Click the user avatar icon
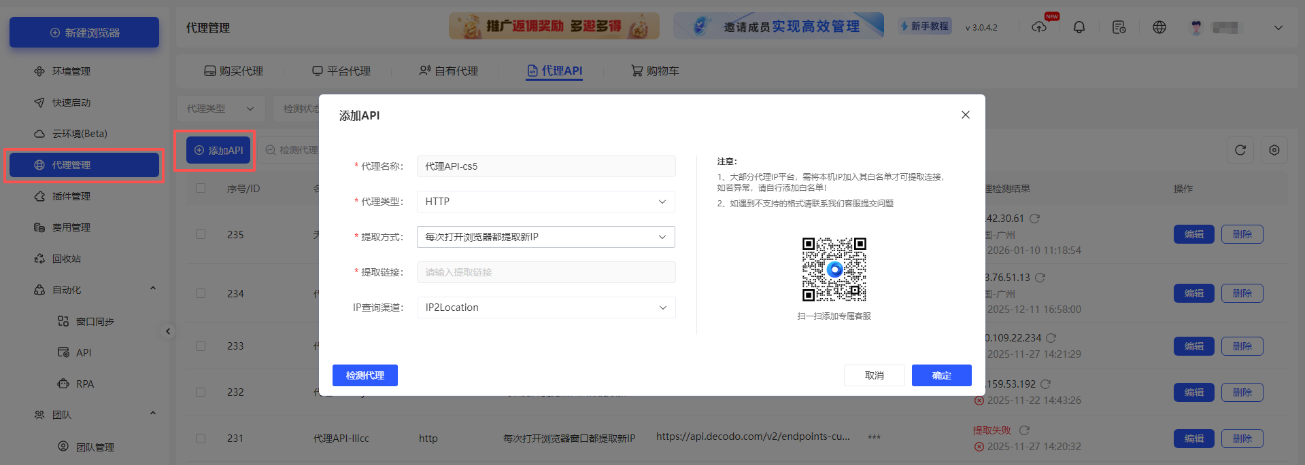The height and width of the screenshot is (465, 1305). click(1197, 27)
